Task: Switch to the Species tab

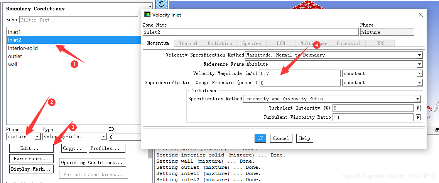Action: pyautogui.click(x=252, y=43)
